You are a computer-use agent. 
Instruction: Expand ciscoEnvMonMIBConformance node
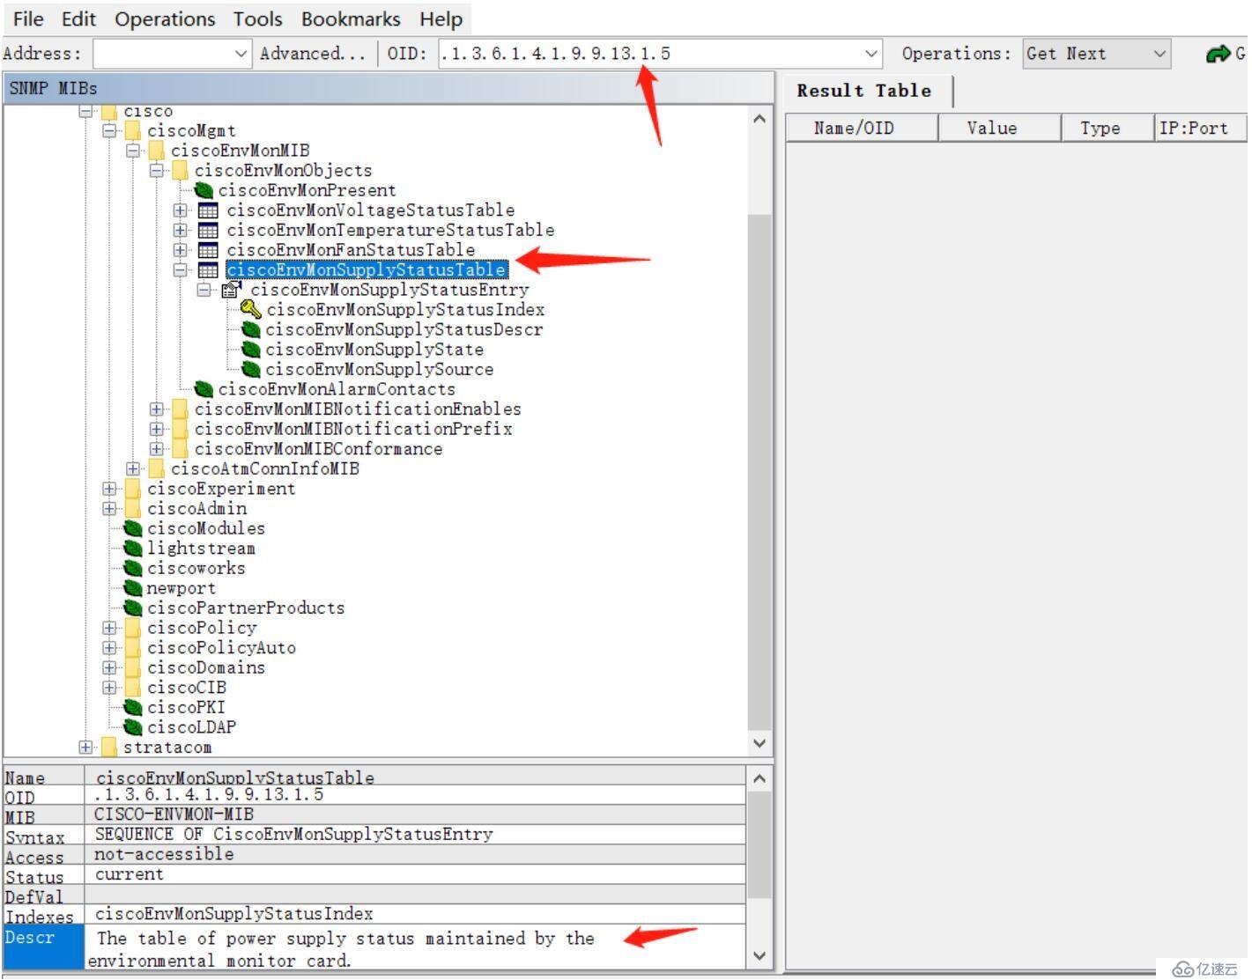[157, 449]
